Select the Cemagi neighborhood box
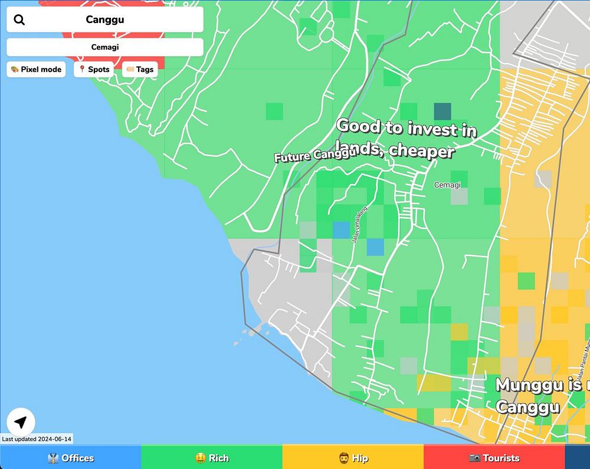This screenshot has height=469, width=590. [x=105, y=47]
